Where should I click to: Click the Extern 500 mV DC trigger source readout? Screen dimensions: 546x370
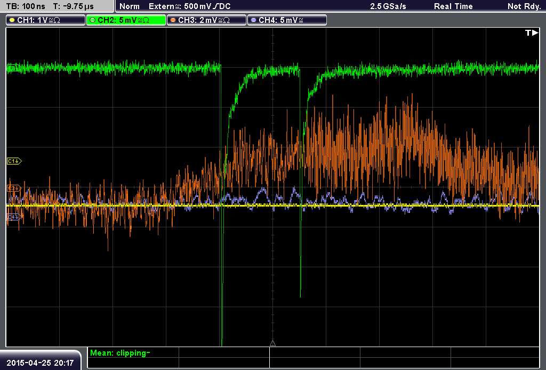point(190,6)
